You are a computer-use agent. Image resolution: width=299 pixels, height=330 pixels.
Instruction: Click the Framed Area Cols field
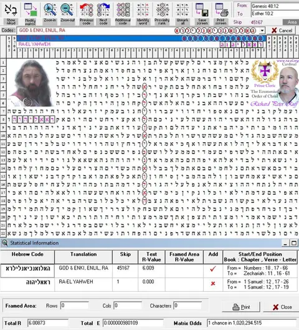127,306
